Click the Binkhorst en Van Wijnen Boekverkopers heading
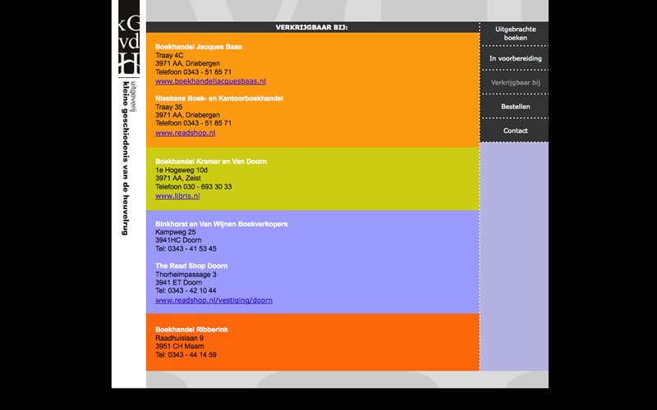657x410 pixels. (221, 224)
